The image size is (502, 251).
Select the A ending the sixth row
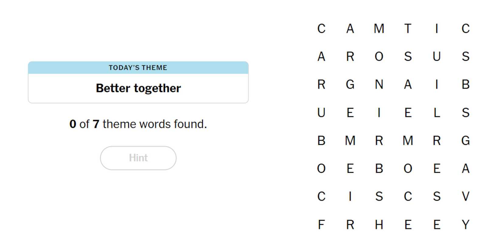[465, 169]
